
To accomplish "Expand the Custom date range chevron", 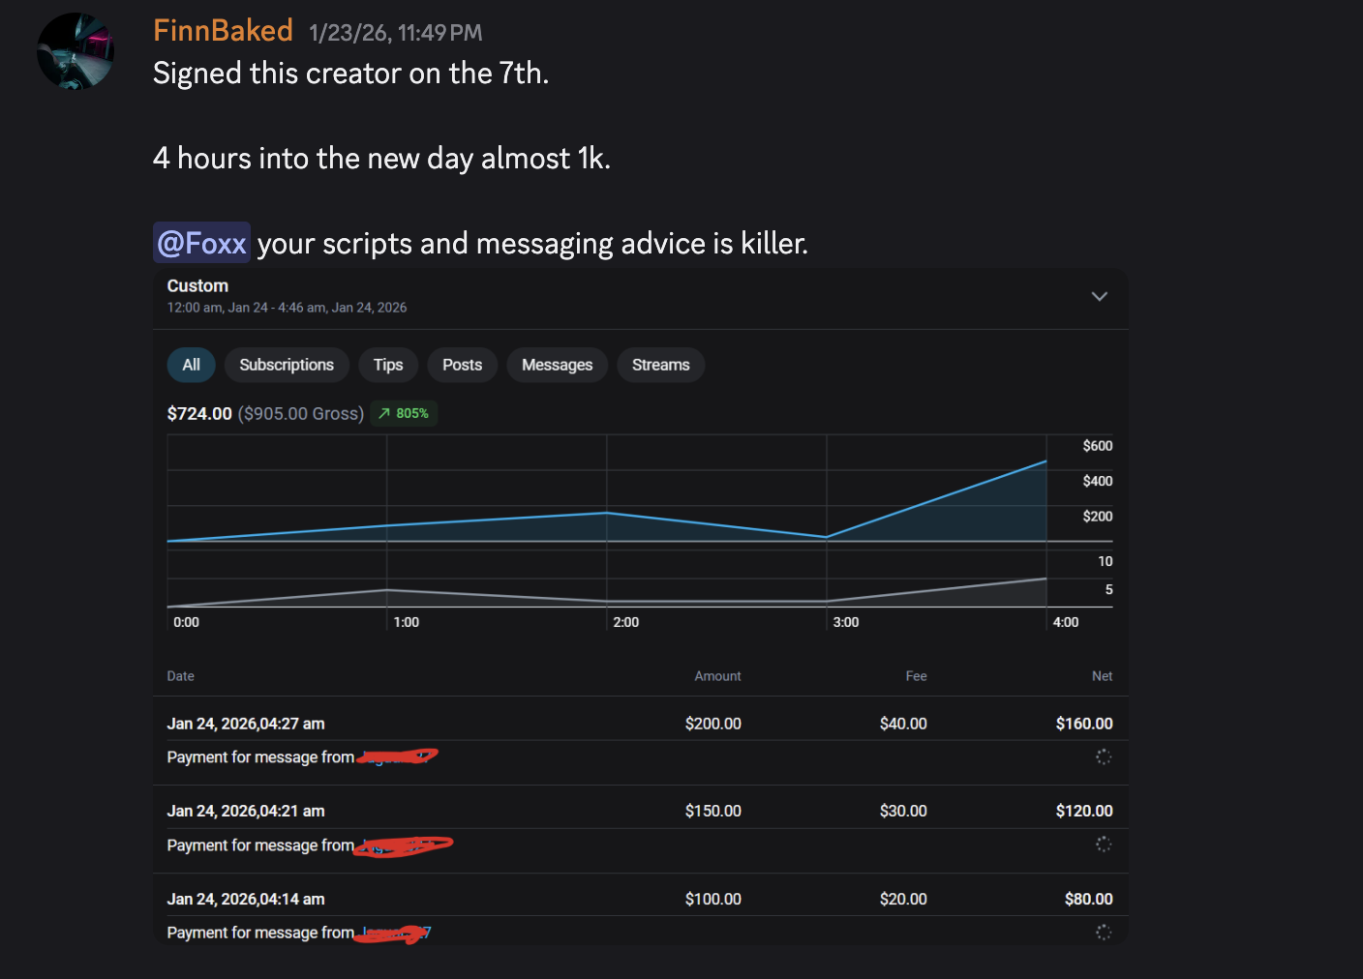I will click(x=1099, y=296).
